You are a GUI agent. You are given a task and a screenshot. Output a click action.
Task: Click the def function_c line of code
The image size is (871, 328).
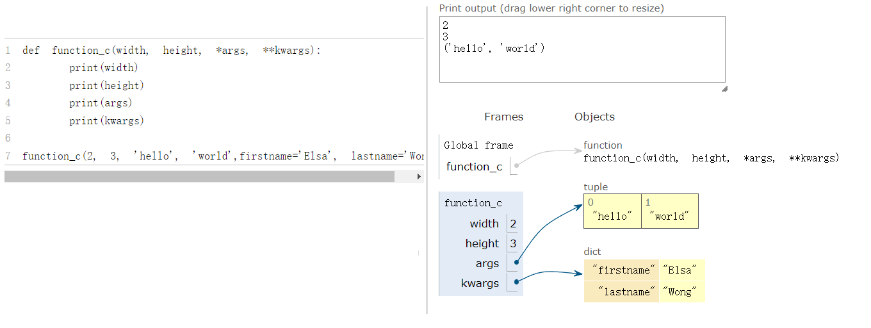pyautogui.click(x=171, y=50)
